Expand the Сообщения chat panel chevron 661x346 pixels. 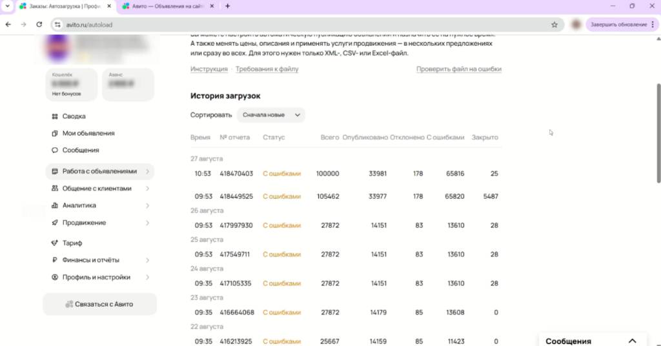(632, 341)
